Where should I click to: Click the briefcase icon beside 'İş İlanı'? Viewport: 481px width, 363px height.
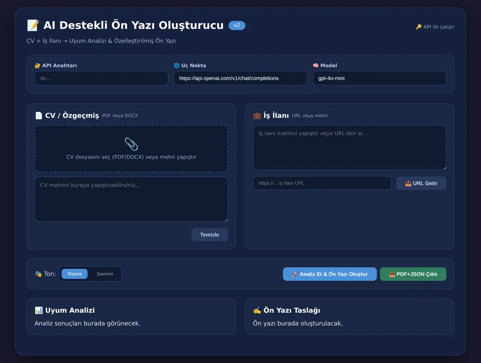tap(257, 115)
